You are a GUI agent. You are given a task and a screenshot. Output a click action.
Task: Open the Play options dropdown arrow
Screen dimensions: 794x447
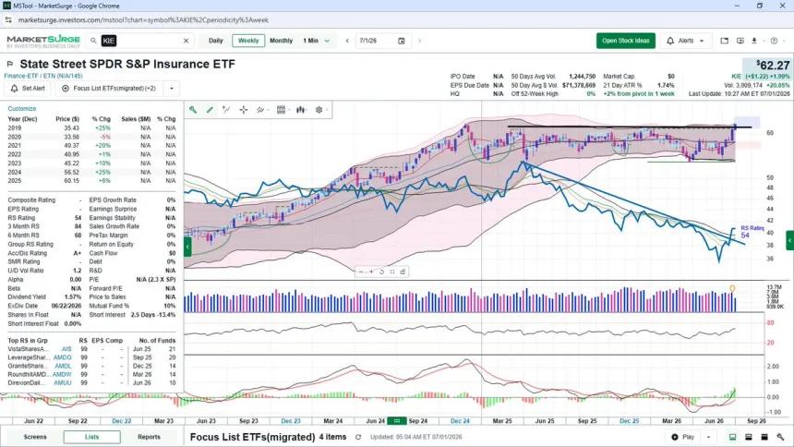pyautogui.click(x=708, y=437)
